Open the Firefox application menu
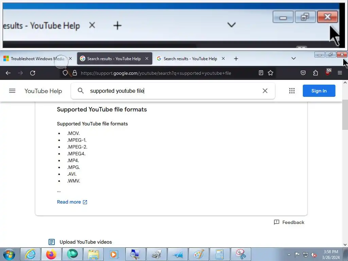 (340, 73)
